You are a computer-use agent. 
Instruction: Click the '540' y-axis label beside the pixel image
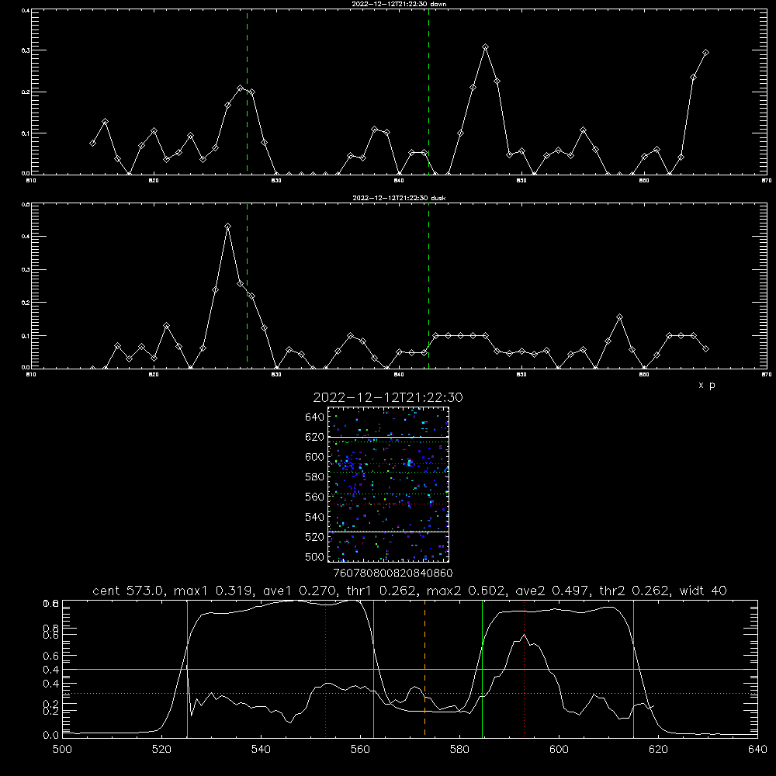[315, 517]
